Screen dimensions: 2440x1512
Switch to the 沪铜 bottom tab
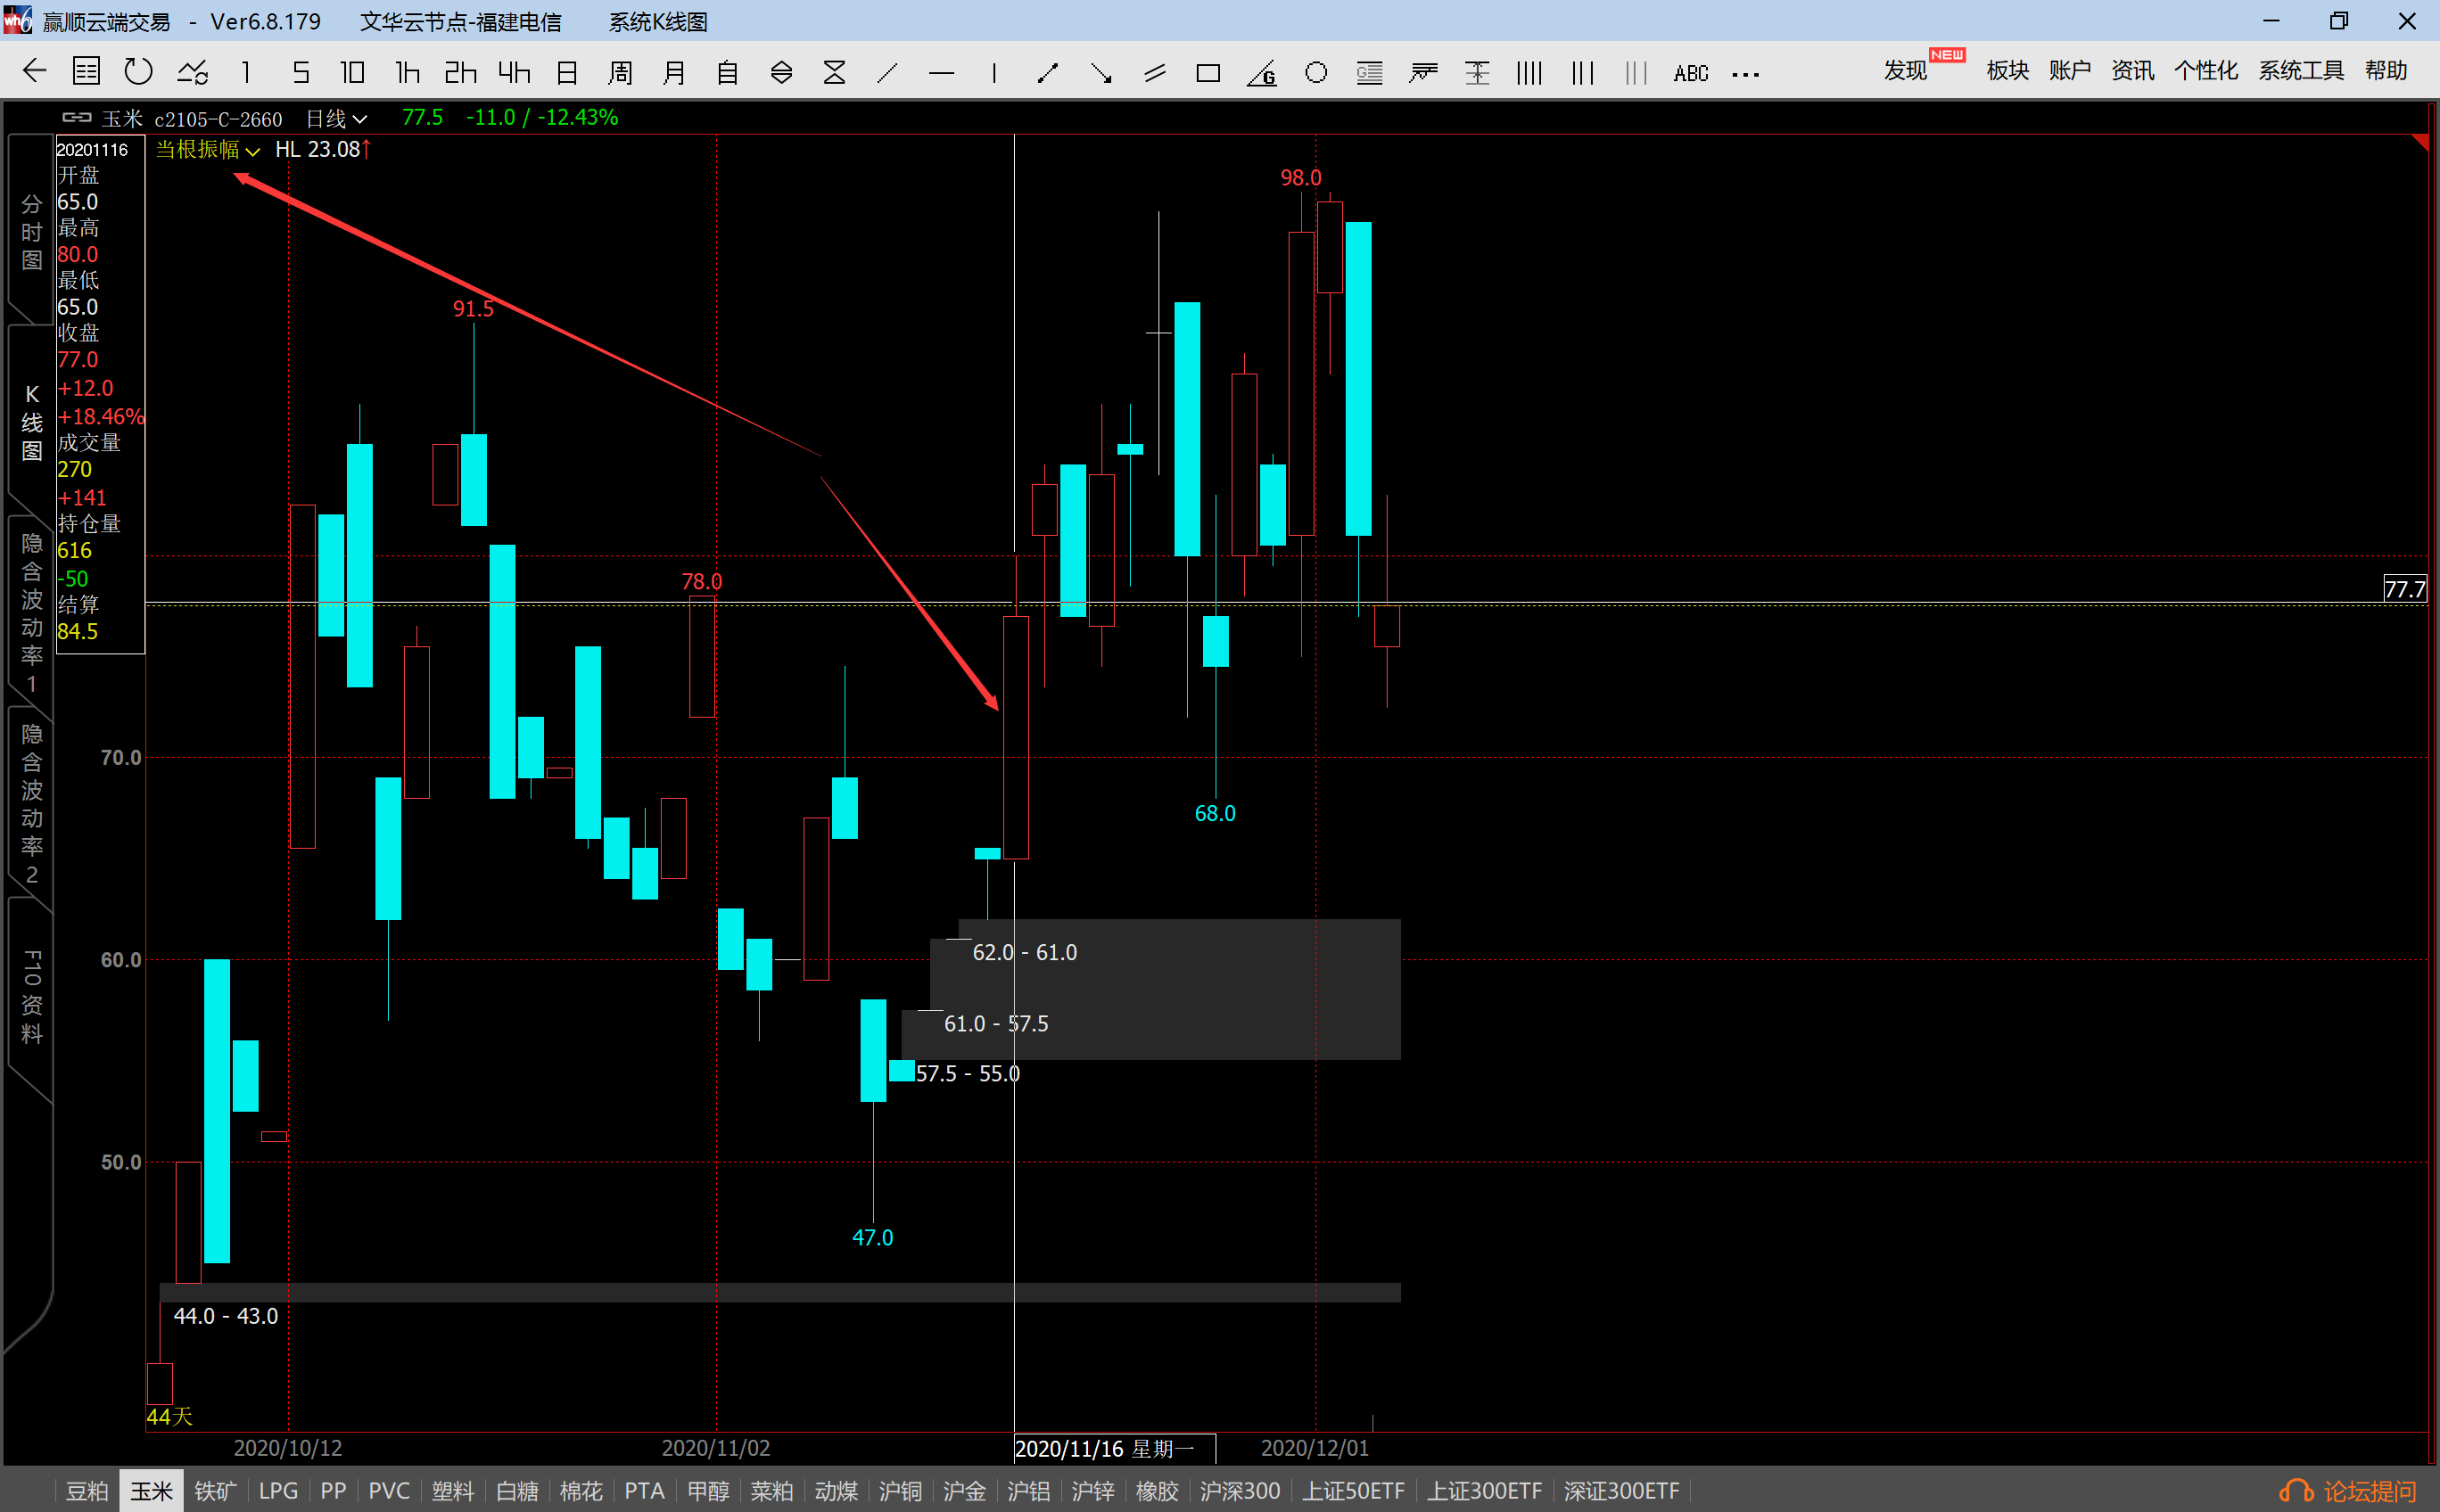pyautogui.click(x=899, y=1491)
